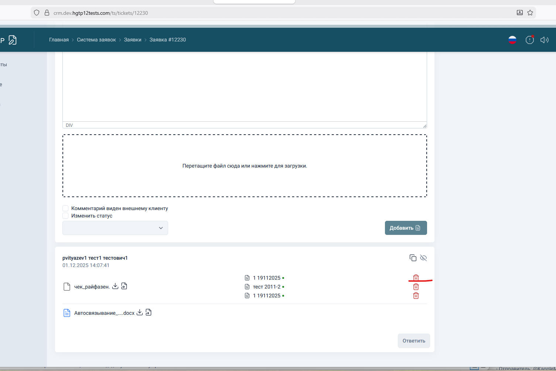This screenshot has height=371, width=556.
Task: Bookmark the page with the star icon
Action: (530, 13)
